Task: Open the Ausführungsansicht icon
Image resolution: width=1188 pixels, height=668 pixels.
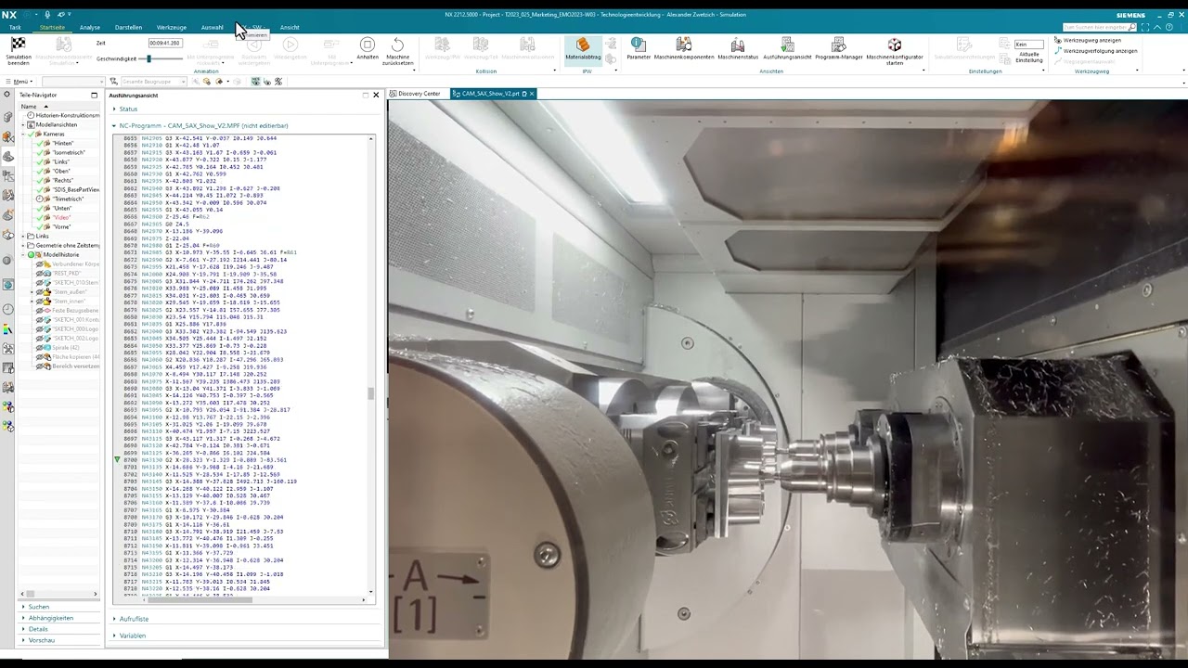Action: click(x=787, y=45)
